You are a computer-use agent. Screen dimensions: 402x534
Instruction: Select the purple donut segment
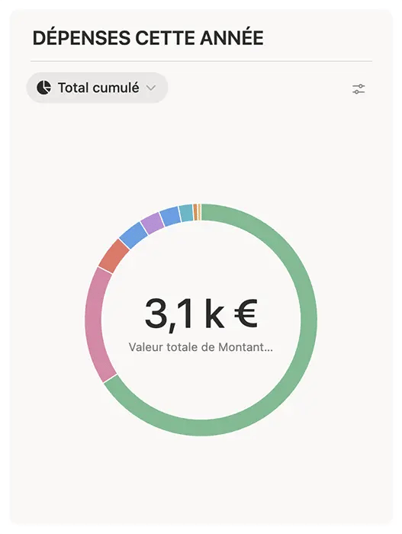coord(152,223)
